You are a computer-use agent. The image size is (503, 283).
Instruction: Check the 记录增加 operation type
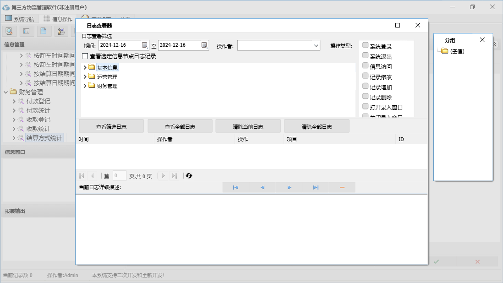click(366, 86)
